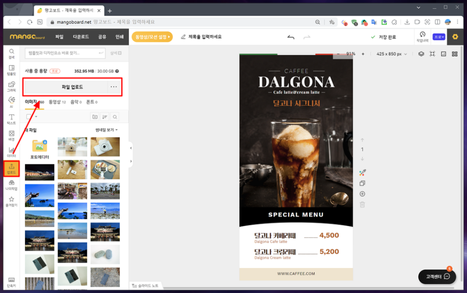Select the white camera image thumbnail
467x293 pixels.
click(105, 147)
